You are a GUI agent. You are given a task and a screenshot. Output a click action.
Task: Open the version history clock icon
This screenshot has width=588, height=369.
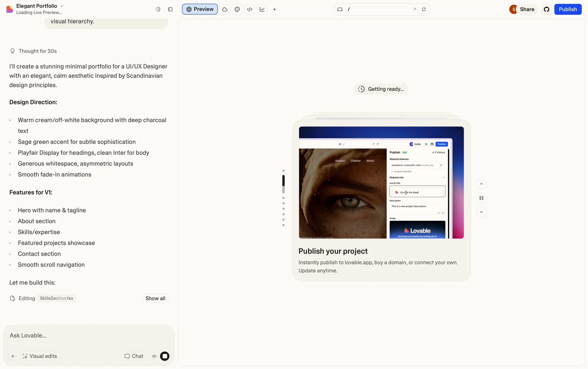pyautogui.click(x=158, y=9)
